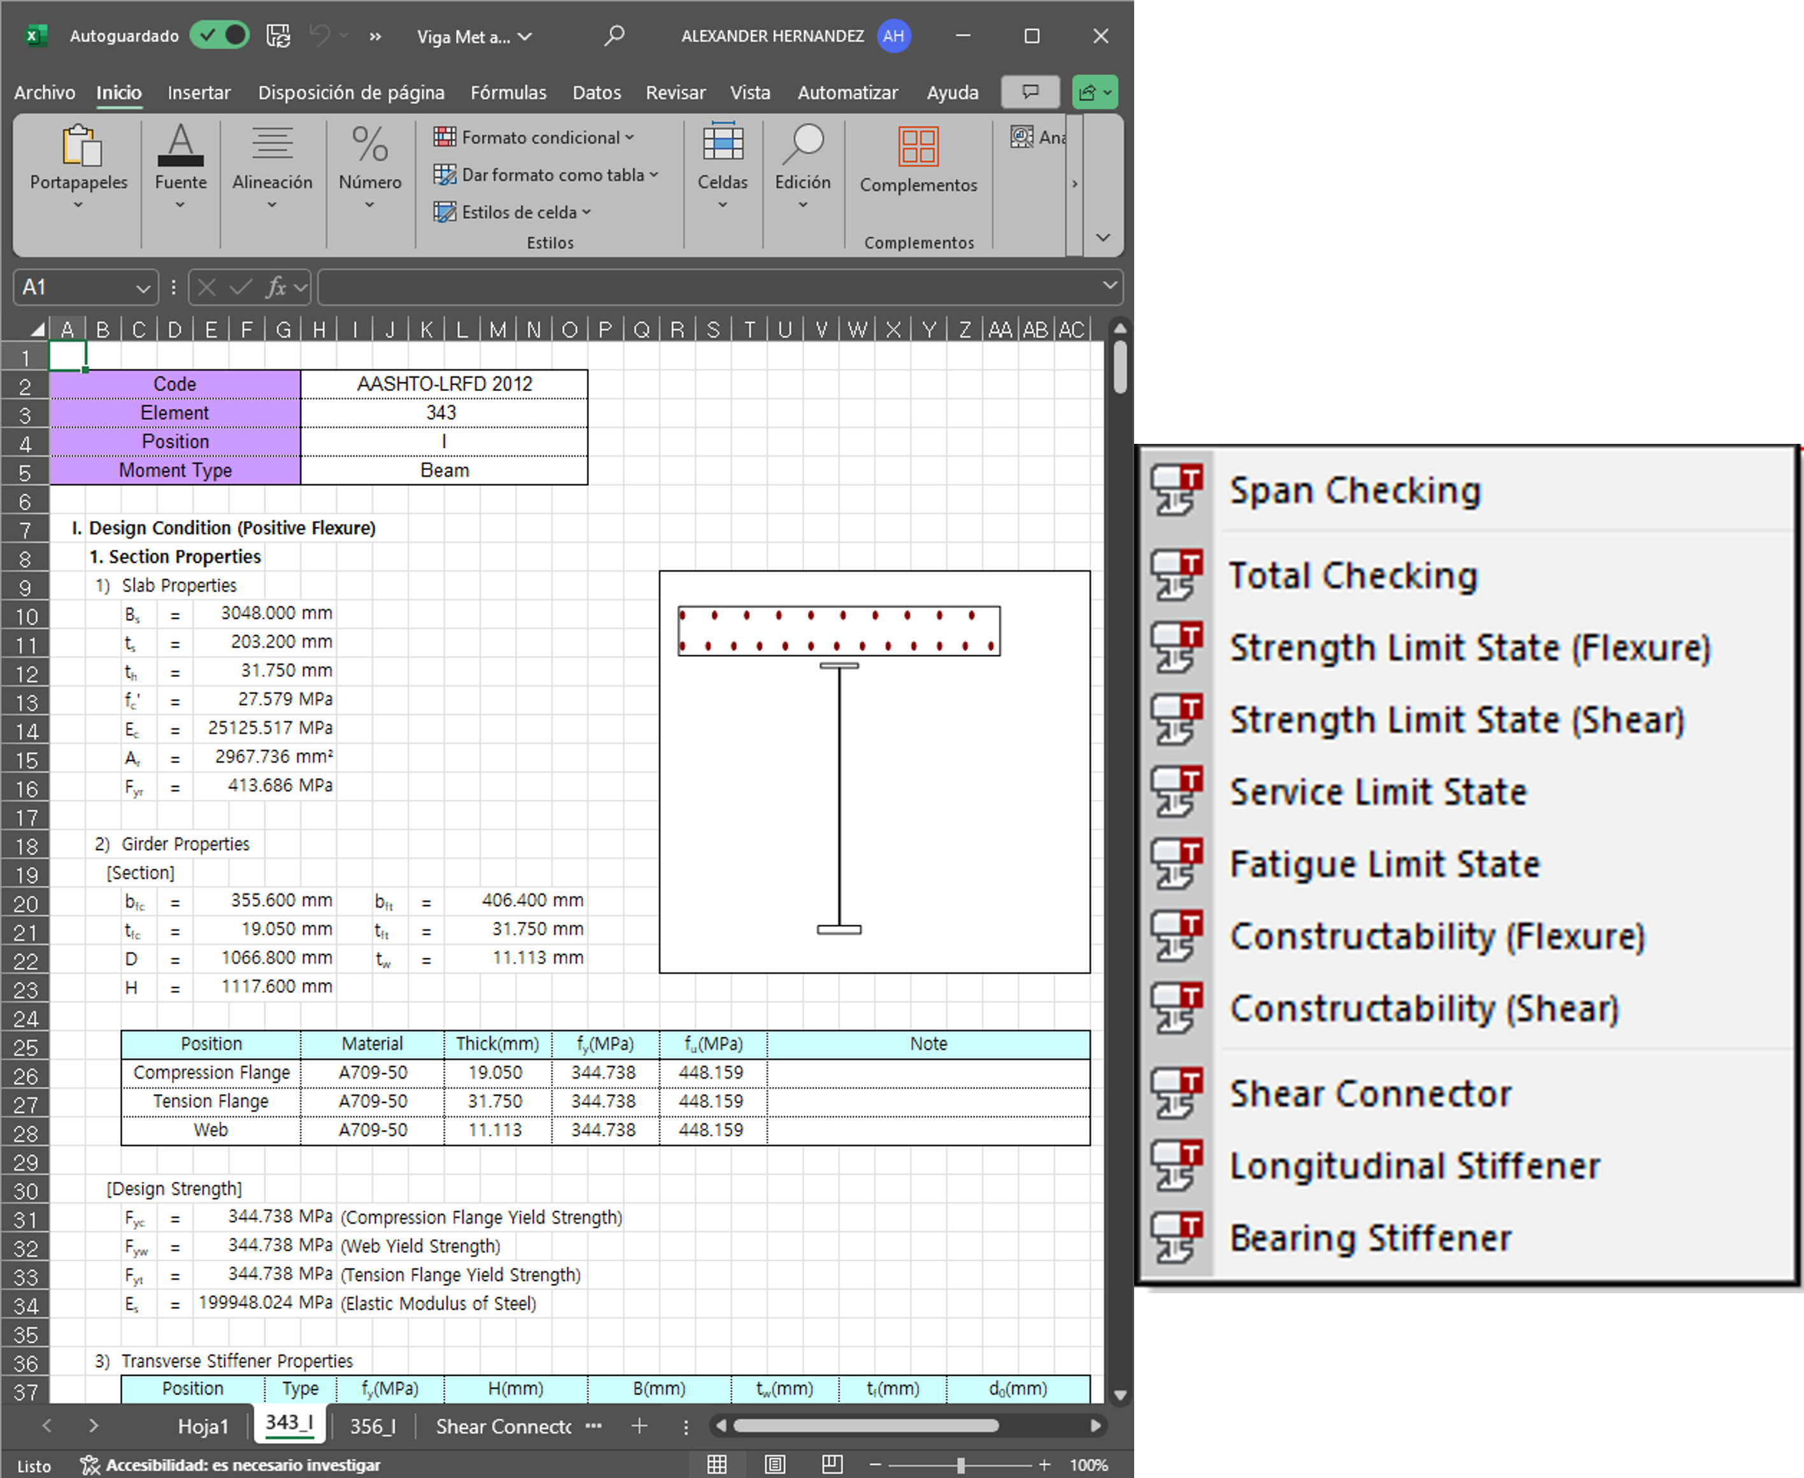Open Dar formato como tabla dropdown
Screen dimensions: 1804x1478
(546, 174)
